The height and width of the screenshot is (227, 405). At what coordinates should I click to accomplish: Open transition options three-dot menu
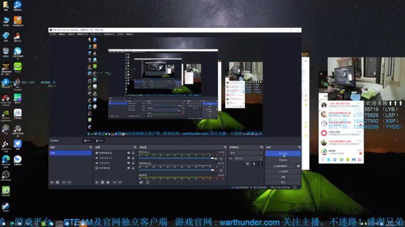tap(260, 163)
